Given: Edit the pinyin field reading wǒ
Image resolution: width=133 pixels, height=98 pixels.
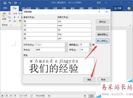Looking at the screenshot, I should coord(74,21).
